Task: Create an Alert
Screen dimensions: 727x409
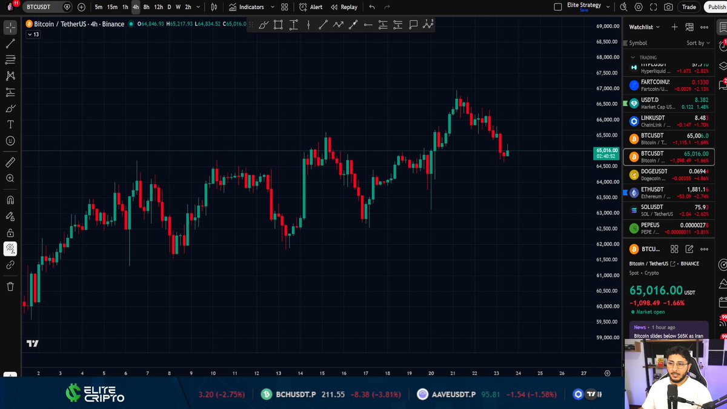Action: (x=311, y=7)
